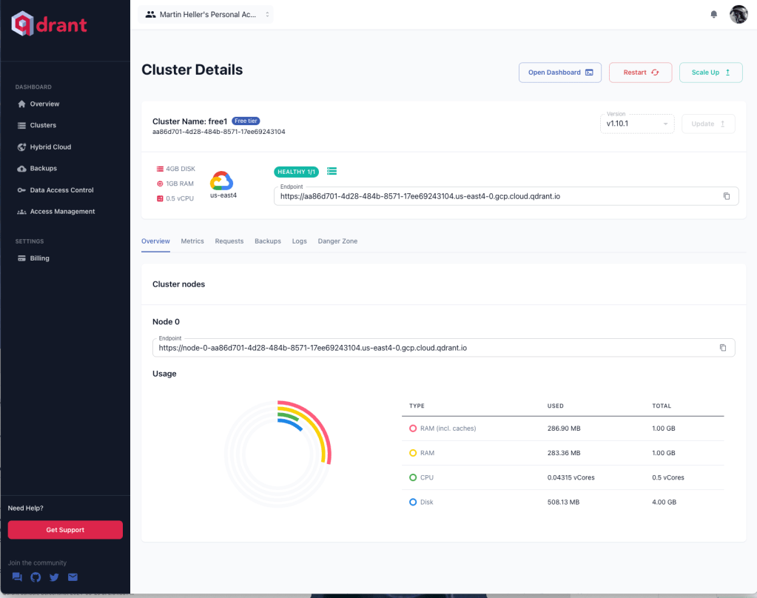This screenshot has height=598, width=757.
Task: Go to Hybrid Cloud in the sidebar
Action: point(50,147)
